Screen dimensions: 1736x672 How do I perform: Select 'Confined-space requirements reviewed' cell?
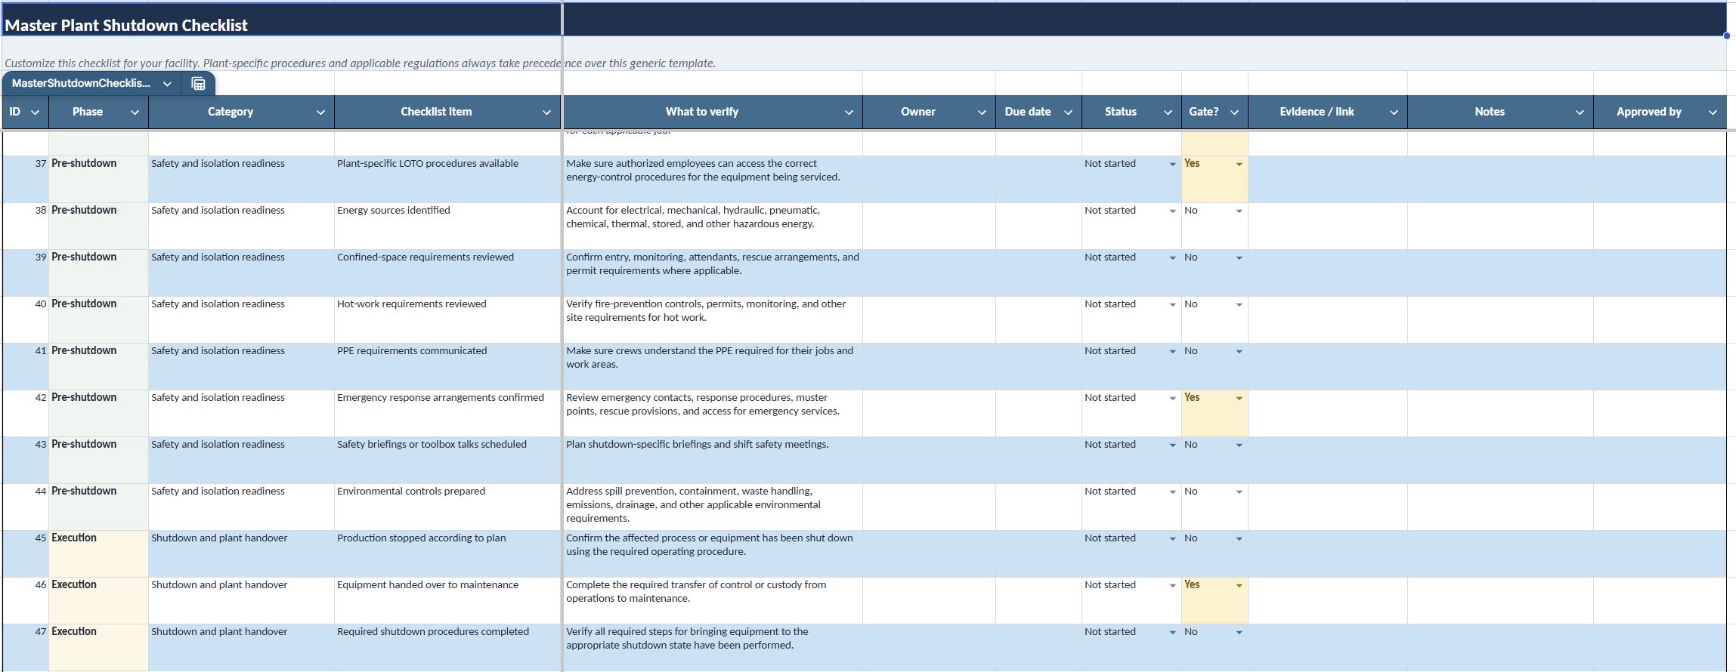click(x=447, y=273)
